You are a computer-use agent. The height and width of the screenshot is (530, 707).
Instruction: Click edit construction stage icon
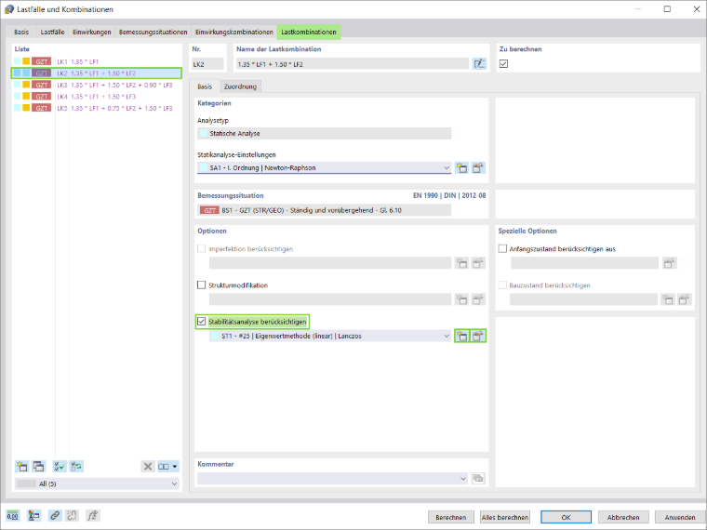point(685,299)
